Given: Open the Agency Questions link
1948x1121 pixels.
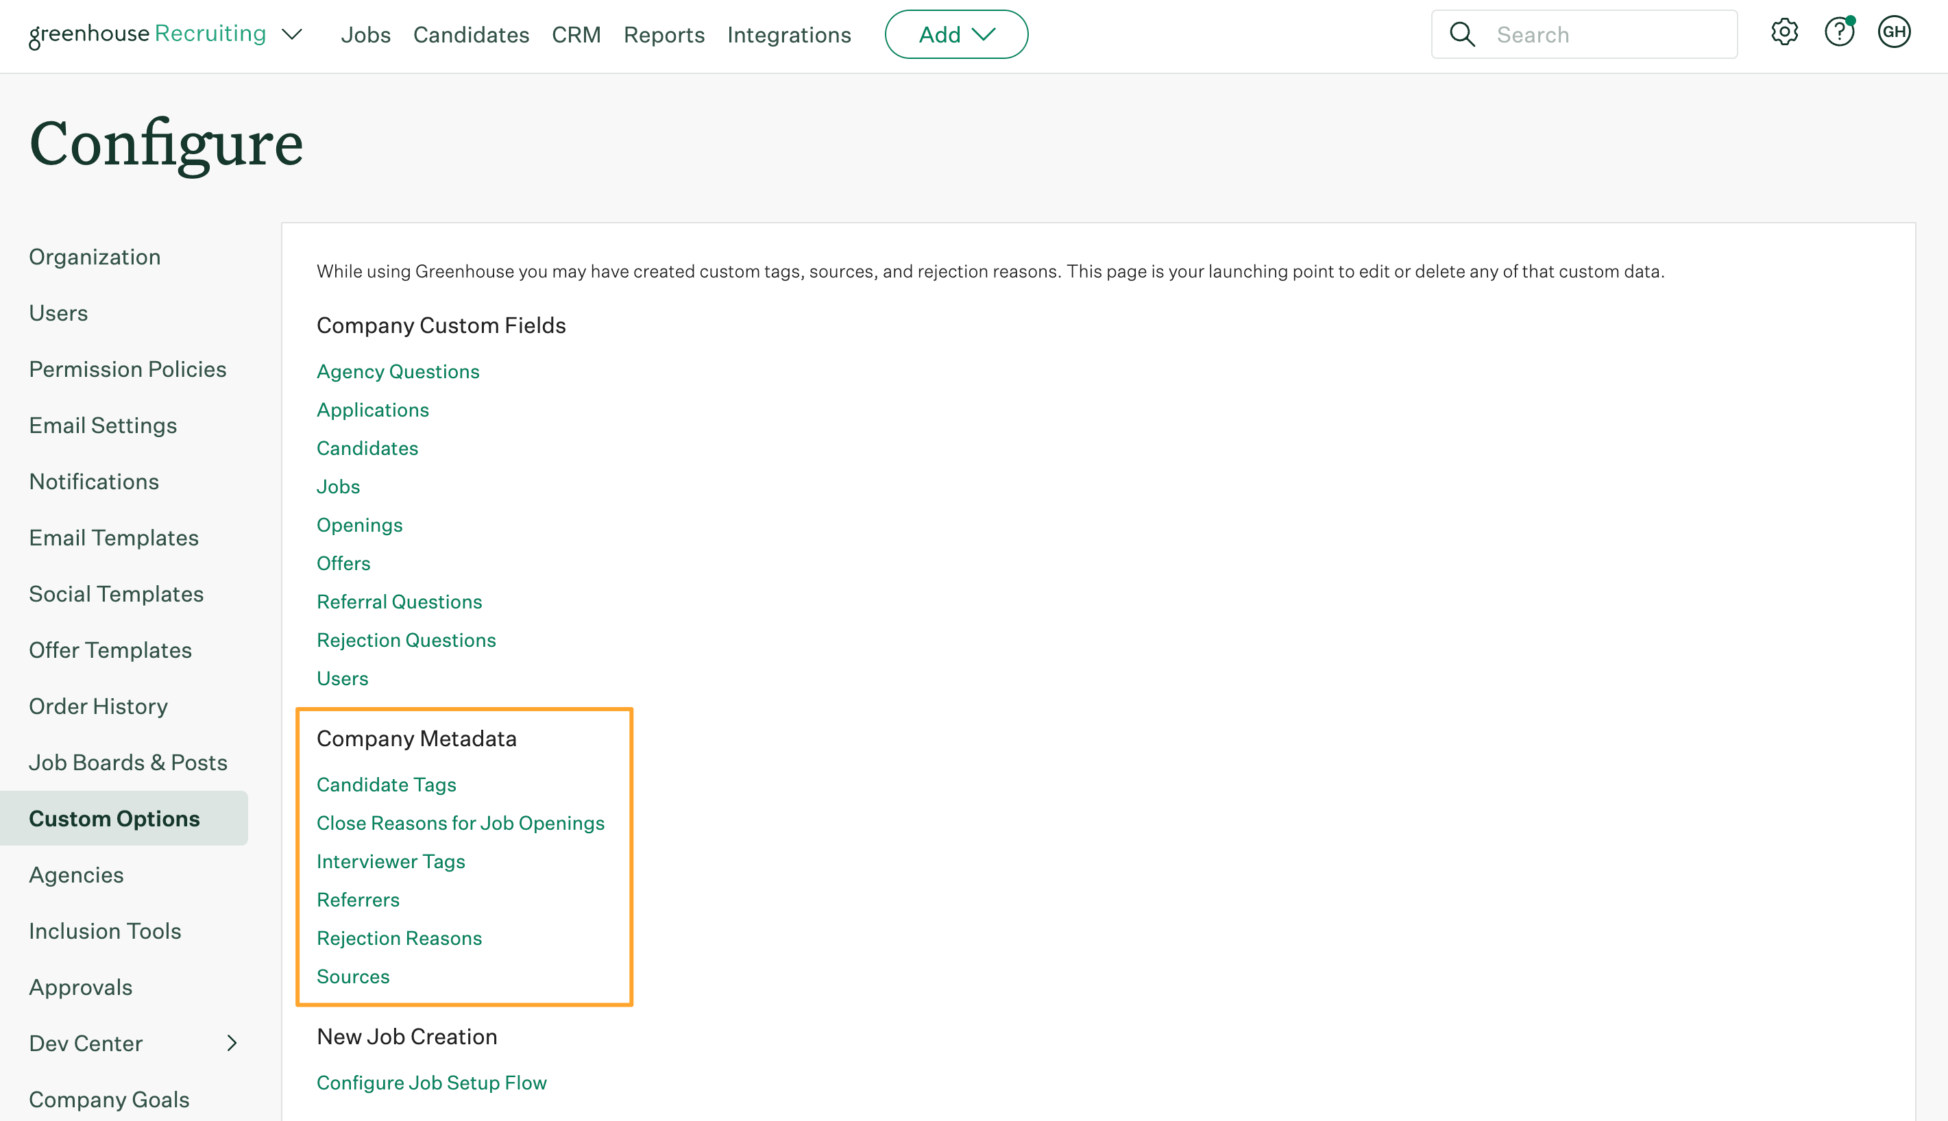Looking at the screenshot, I should [x=398, y=372].
